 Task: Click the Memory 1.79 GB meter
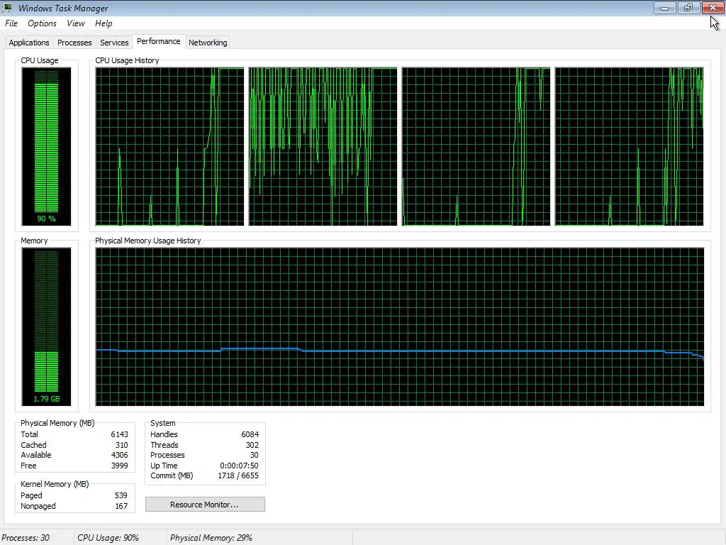point(46,326)
